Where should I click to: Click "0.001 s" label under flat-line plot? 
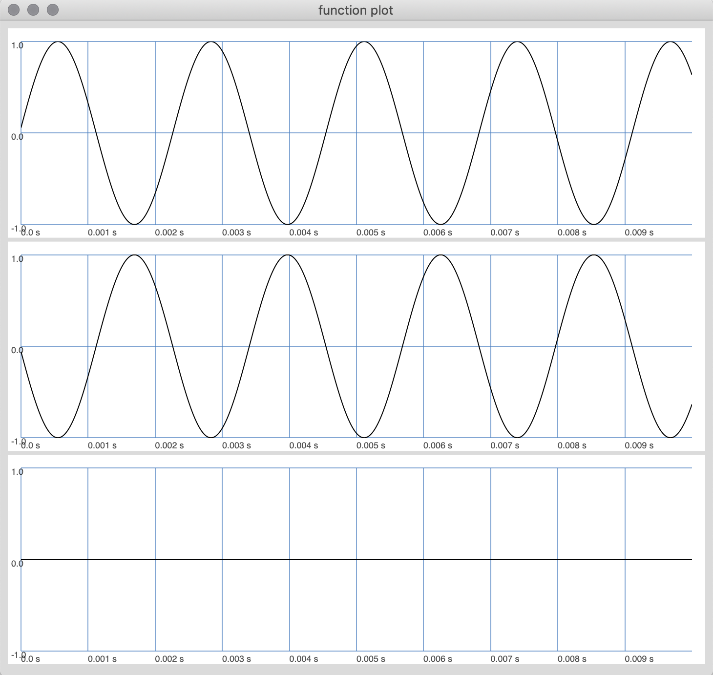102,659
